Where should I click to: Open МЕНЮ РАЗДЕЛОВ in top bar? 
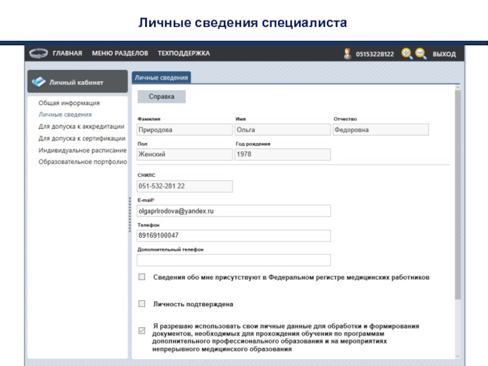[120, 54]
